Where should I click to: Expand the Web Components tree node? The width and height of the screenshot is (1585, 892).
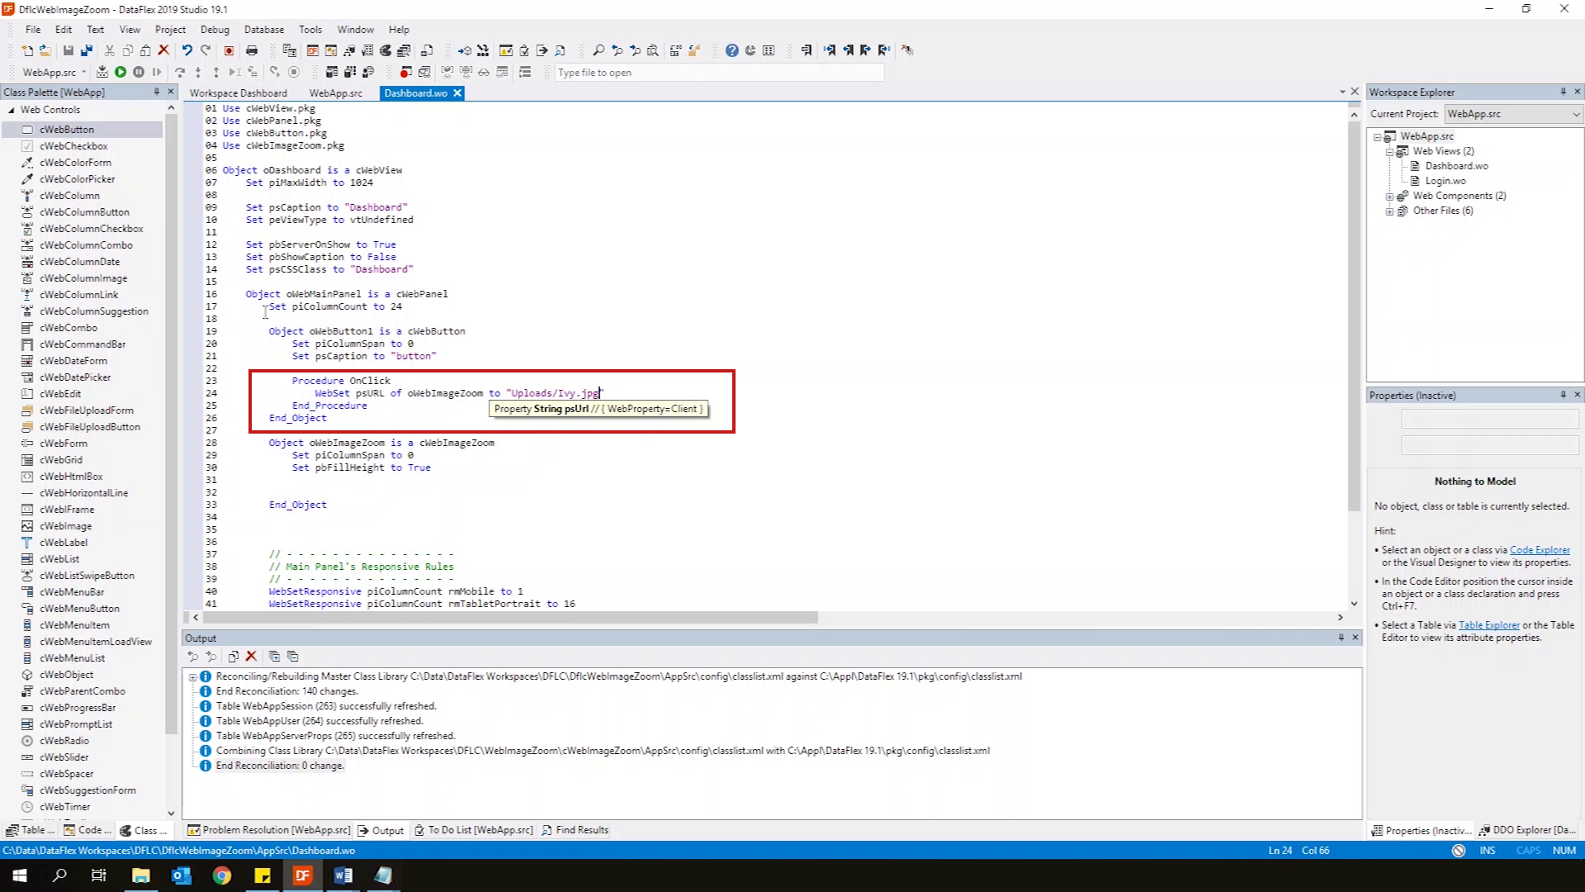1389,197
